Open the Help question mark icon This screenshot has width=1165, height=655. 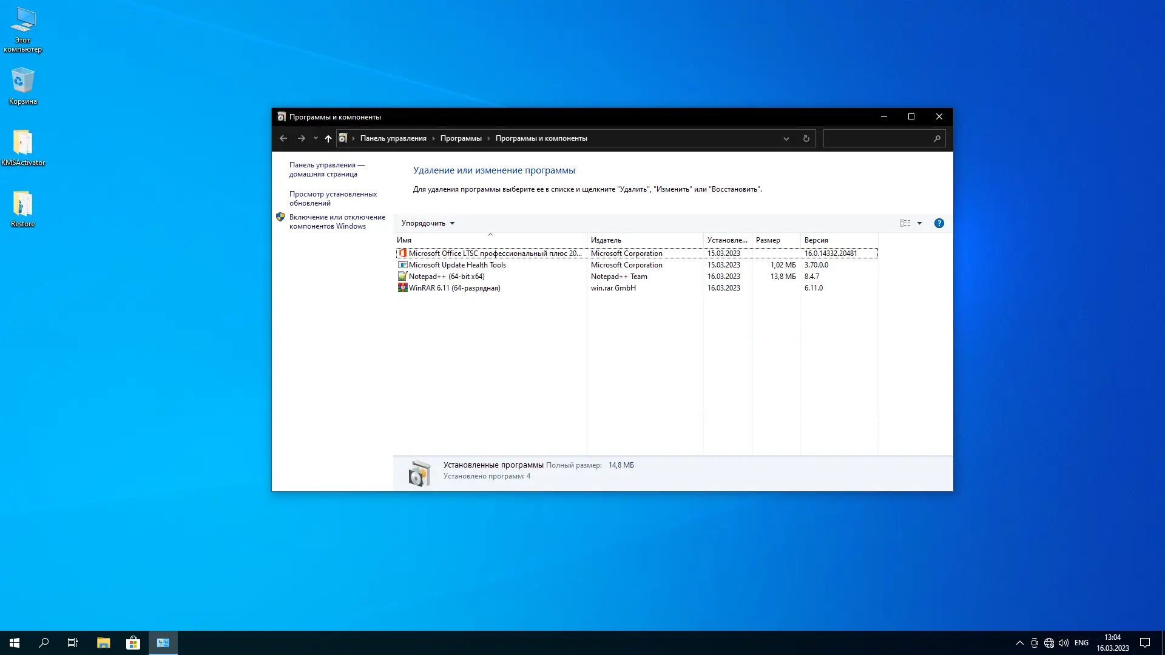(939, 223)
